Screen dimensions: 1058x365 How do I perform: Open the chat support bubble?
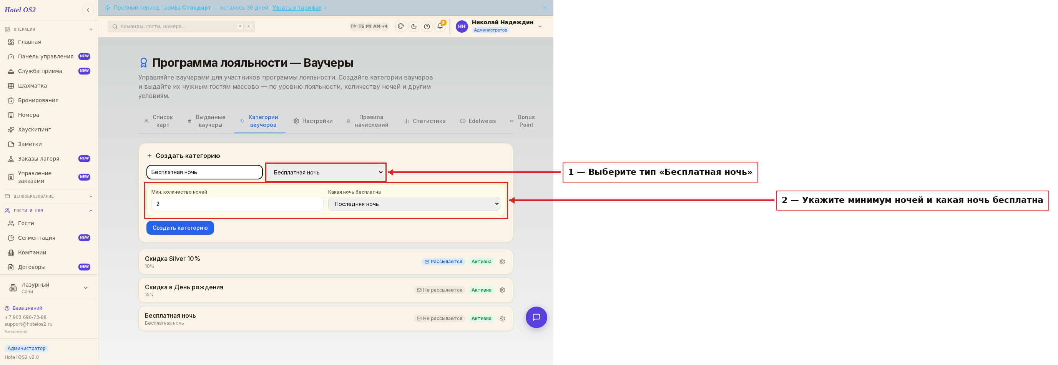click(x=536, y=317)
